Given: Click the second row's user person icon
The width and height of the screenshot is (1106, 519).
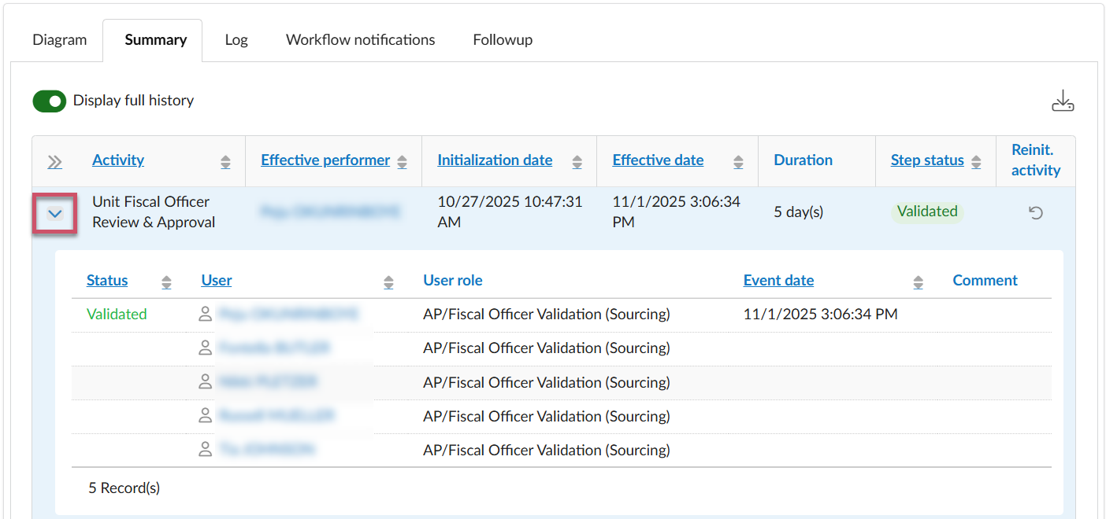Looking at the screenshot, I should 206,348.
